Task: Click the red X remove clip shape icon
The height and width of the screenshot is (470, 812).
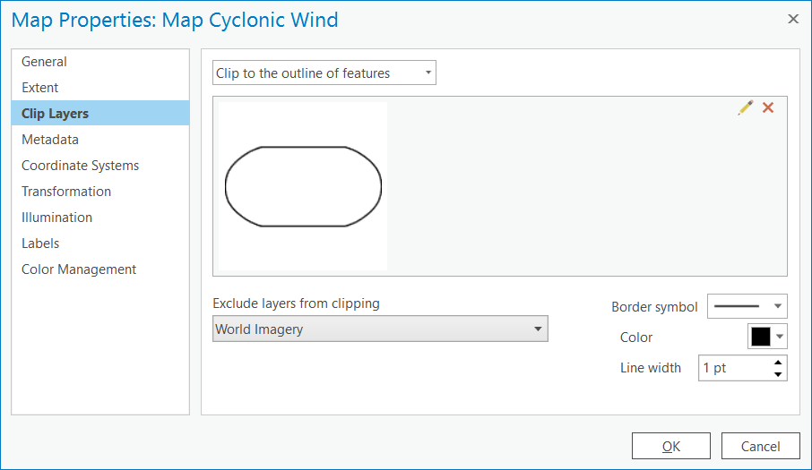Action: tap(768, 107)
